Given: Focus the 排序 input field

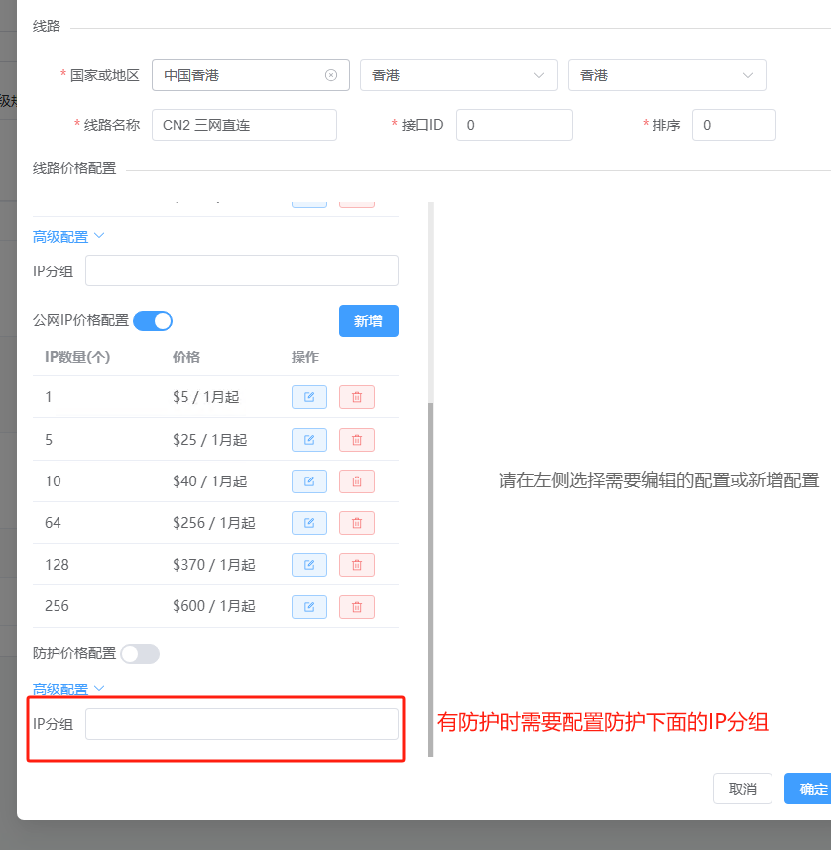Looking at the screenshot, I should tap(734, 125).
